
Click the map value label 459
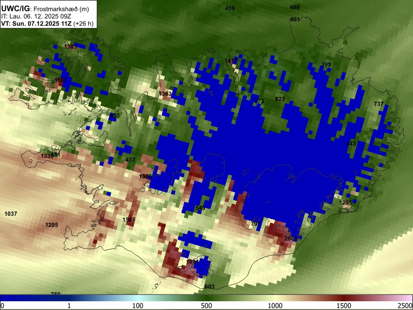coord(230,8)
